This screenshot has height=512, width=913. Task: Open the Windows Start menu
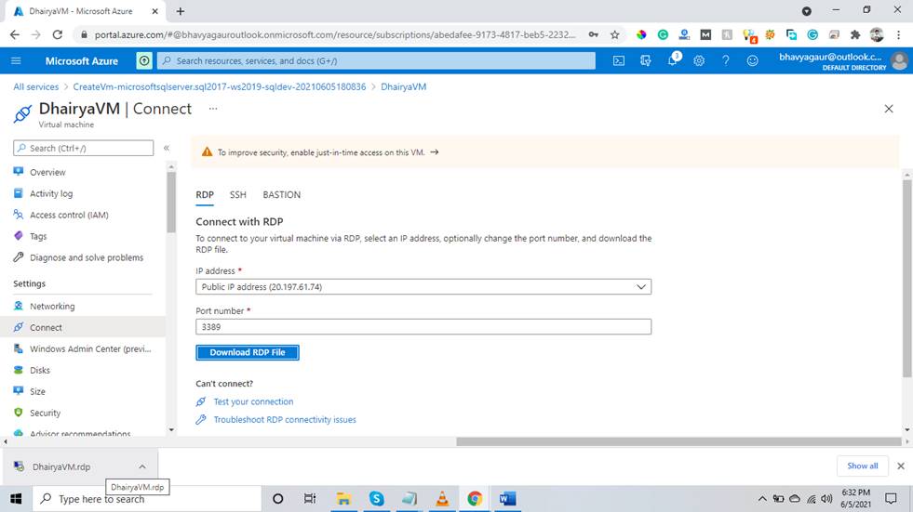pos(16,499)
